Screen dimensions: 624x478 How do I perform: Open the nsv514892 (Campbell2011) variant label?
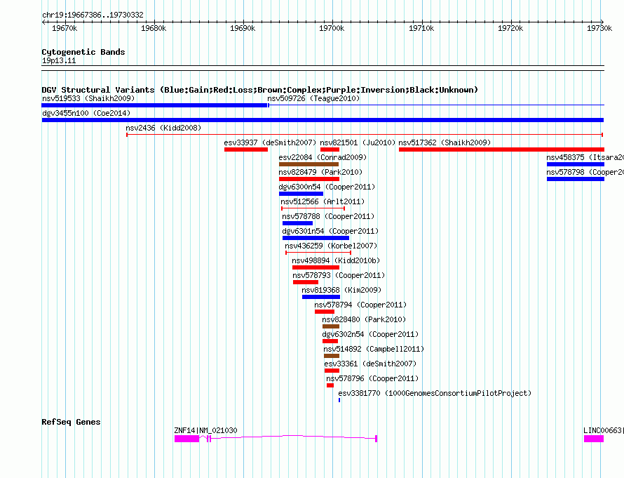[x=374, y=349]
